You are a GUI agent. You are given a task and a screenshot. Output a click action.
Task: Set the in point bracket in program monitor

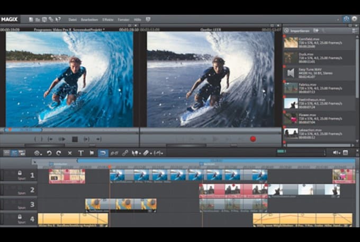click(35, 139)
